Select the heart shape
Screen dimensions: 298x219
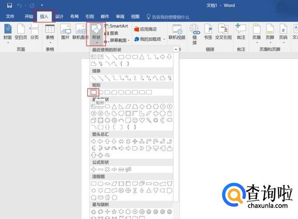click(142, 120)
